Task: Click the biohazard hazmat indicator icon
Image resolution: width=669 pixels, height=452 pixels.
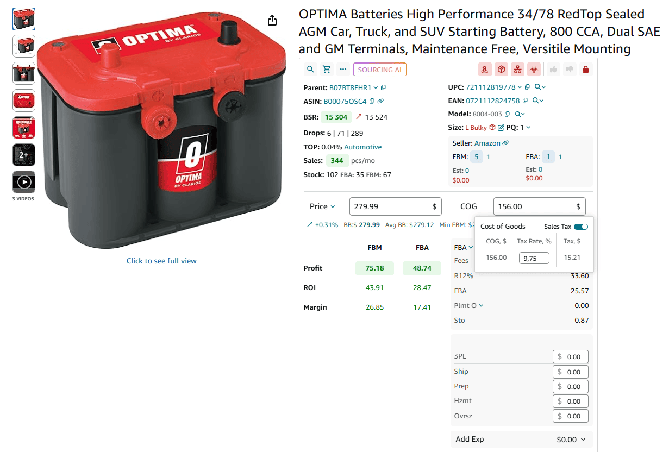Action: [x=534, y=70]
